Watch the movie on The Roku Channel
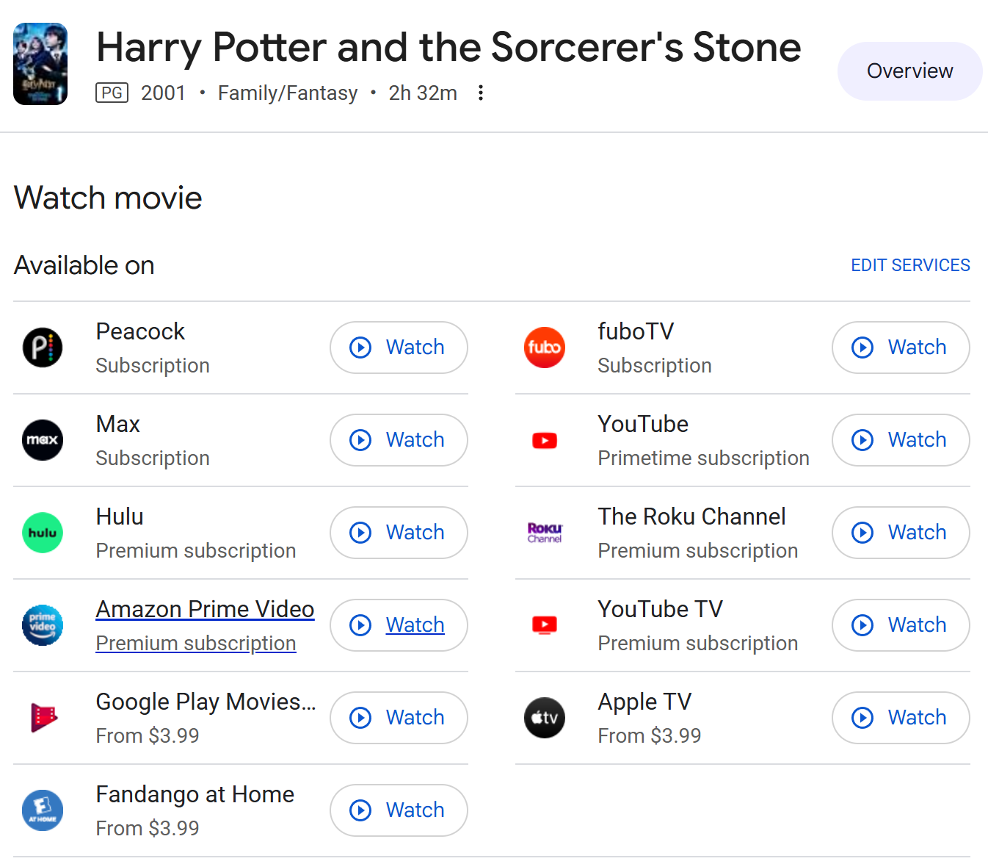Screen dimensions: 988x864 pyautogui.click(x=901, y=533)
